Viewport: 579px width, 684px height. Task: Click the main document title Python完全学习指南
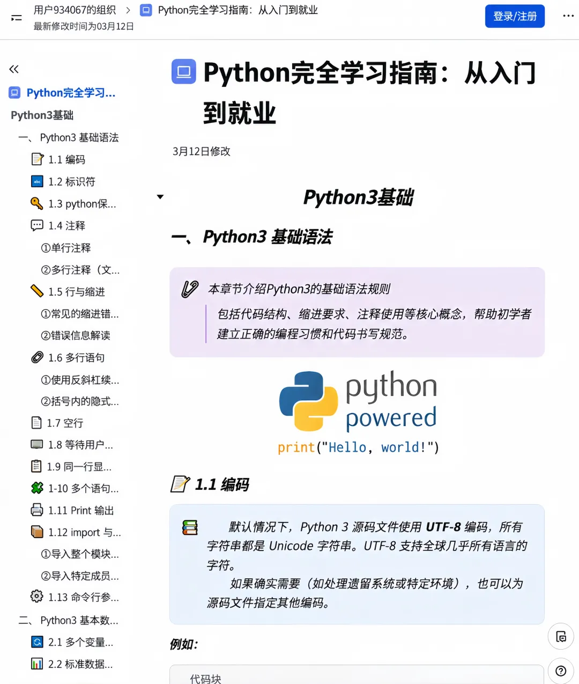click(x=369, y=92)
